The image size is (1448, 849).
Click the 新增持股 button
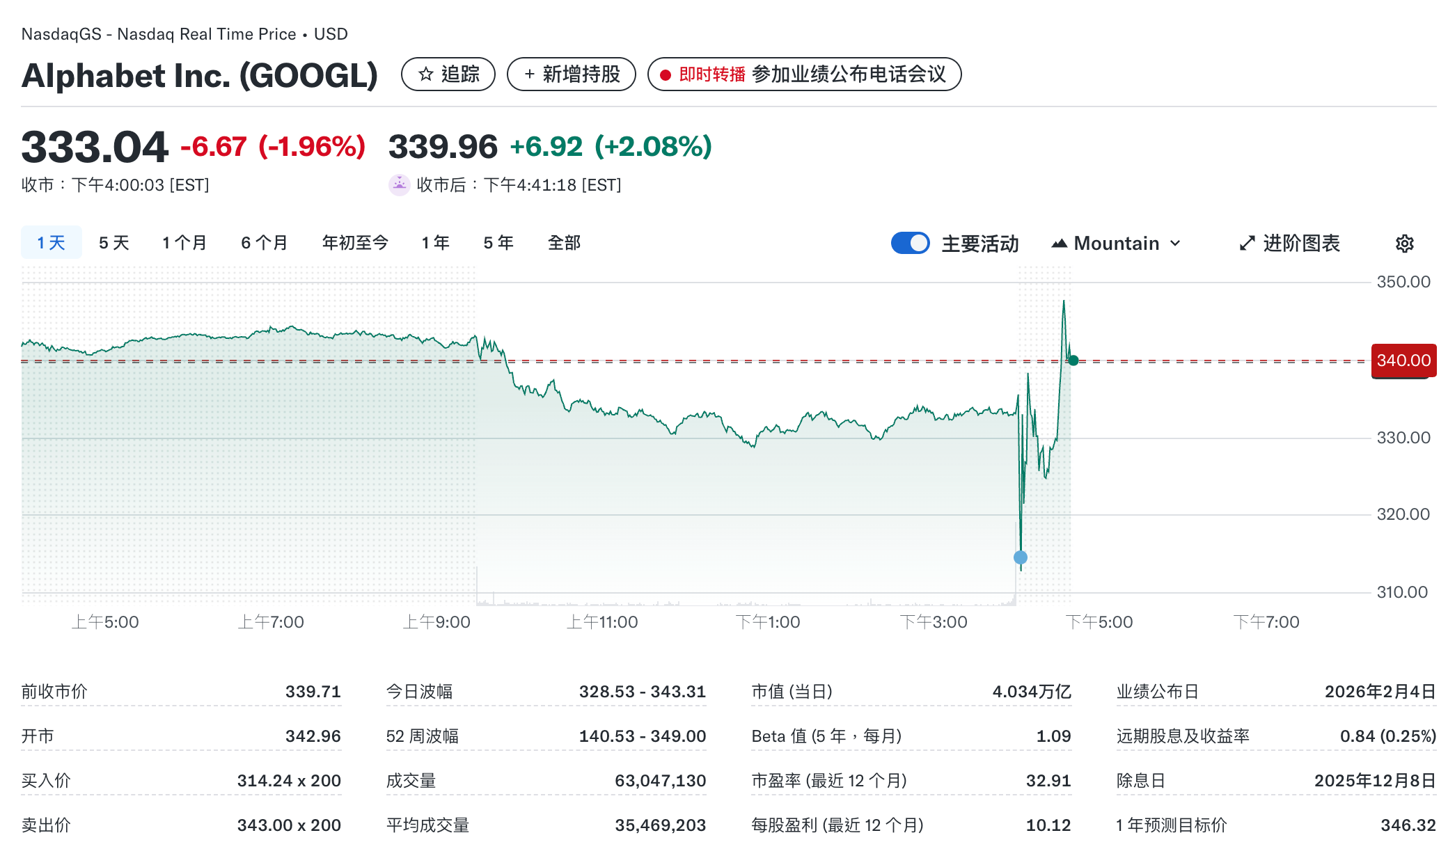click(571, 74)
